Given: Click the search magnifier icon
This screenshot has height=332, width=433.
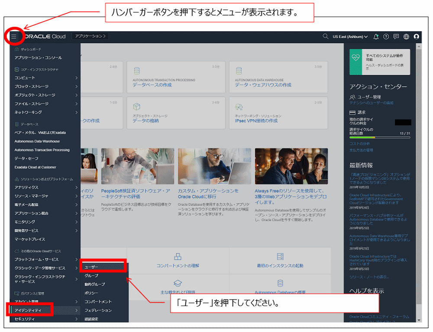Looking at the screenshot, I should pos(326,37).
